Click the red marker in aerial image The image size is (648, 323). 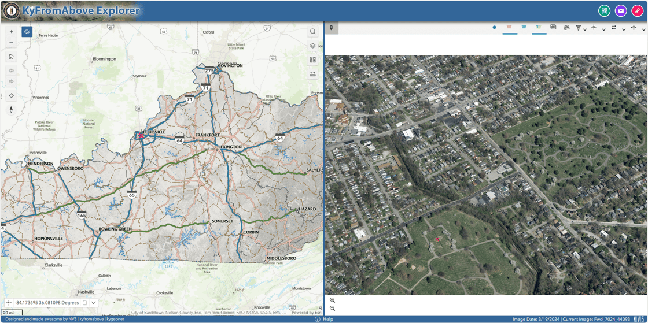click(437, 239)
